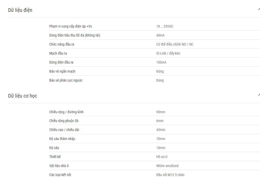Viewport: 260px width, 183px height.
Task: Click the Bảo vệ phân cực ngược label
Action: (x=66, y=80)
